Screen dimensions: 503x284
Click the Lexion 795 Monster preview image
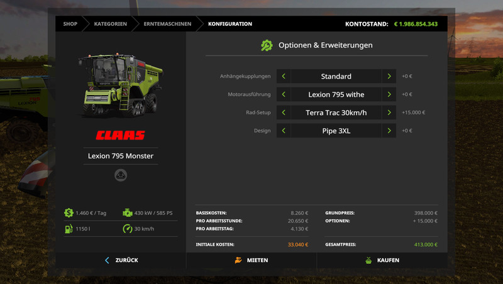(x=119, y=85)
